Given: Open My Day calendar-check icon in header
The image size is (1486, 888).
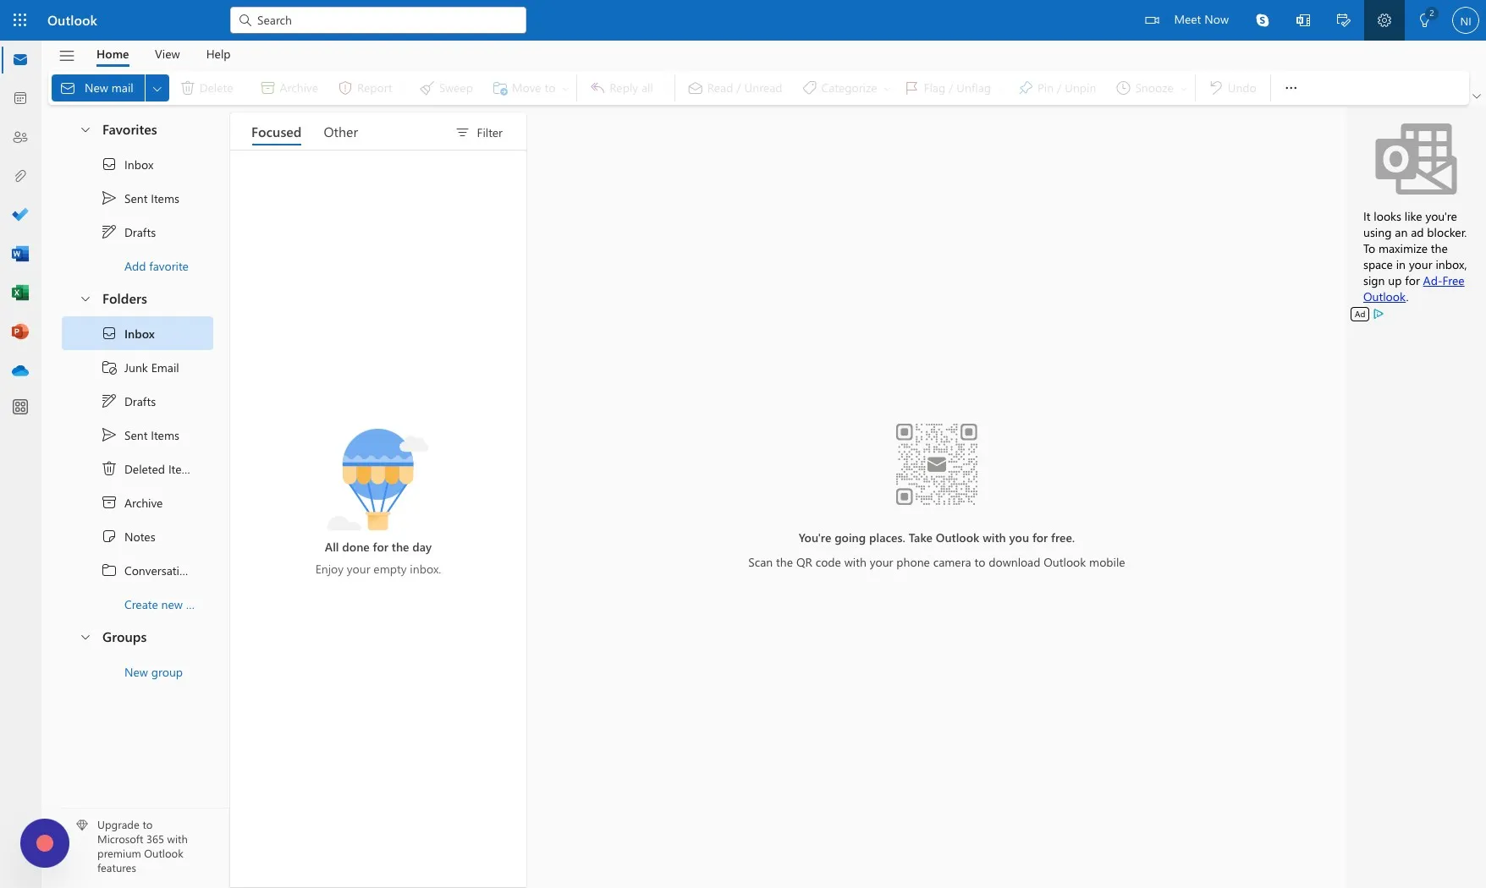Looking at the screenshot, I should 1344,20.
